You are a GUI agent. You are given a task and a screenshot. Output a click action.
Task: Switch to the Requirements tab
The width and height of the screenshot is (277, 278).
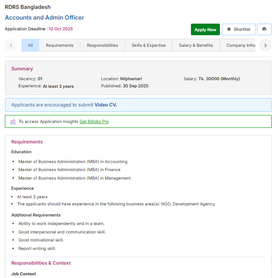tap(59, 45)
